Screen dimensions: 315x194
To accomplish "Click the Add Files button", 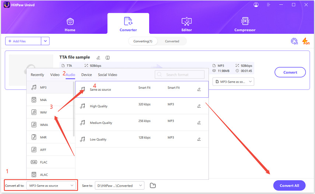I will click(x=23, y=41).
